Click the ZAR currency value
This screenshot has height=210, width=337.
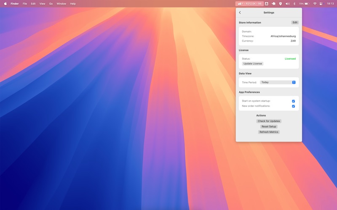pos(293,41)
